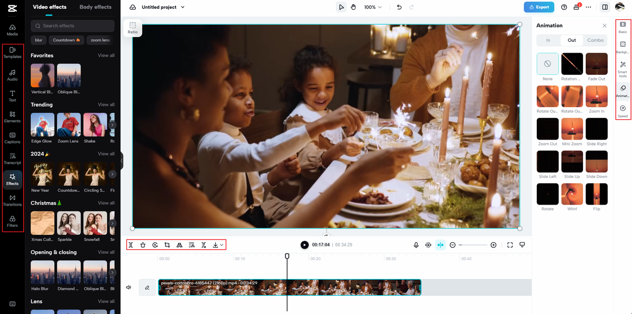632x314 pixels.
Task: Click the blur suggestion chip
Action: point(39,40)
